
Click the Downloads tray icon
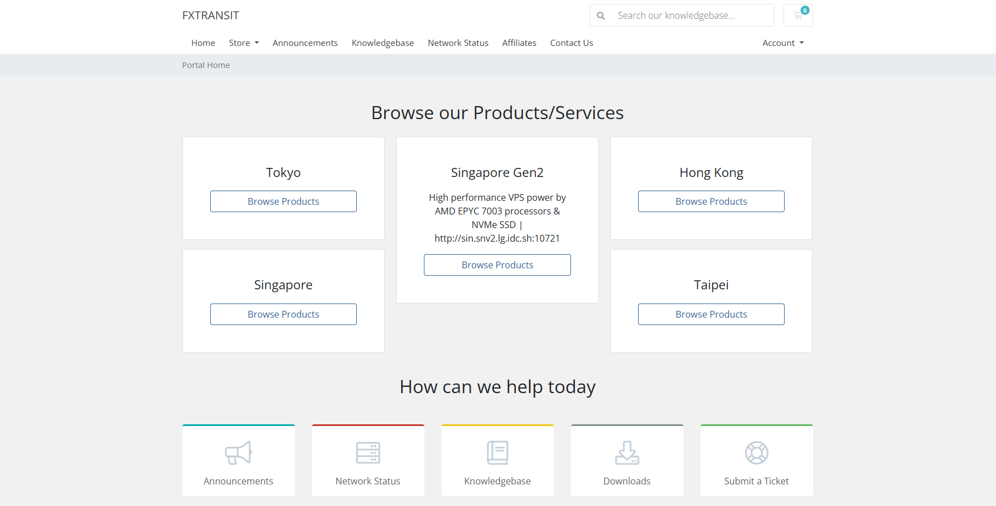pos(627,453)
